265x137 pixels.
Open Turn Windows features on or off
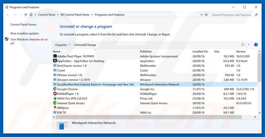[x=29, y=41]
